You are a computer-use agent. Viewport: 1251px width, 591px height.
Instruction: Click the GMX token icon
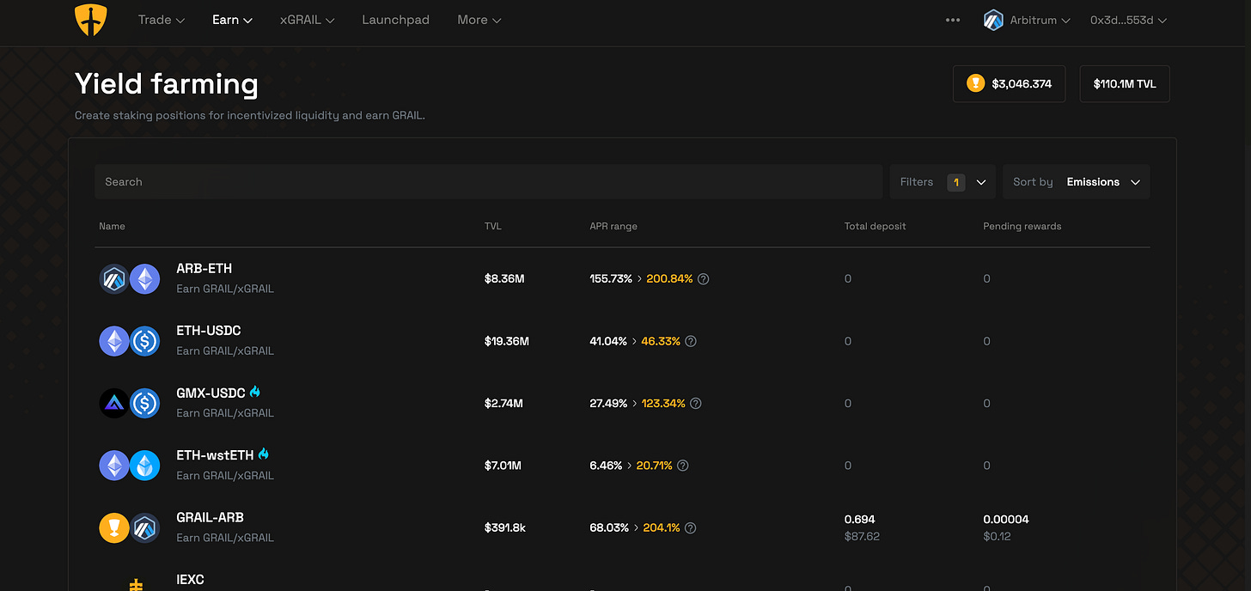pos(113,403)
